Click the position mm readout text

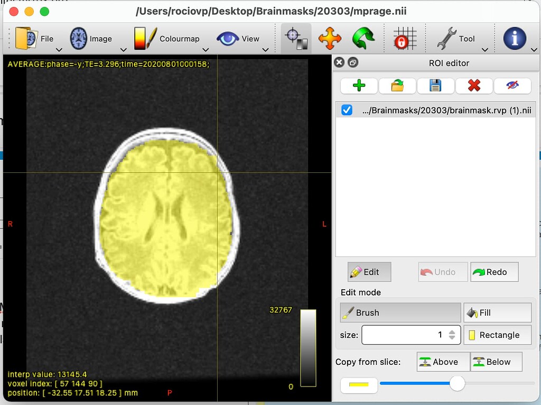(x=72, y=392)
